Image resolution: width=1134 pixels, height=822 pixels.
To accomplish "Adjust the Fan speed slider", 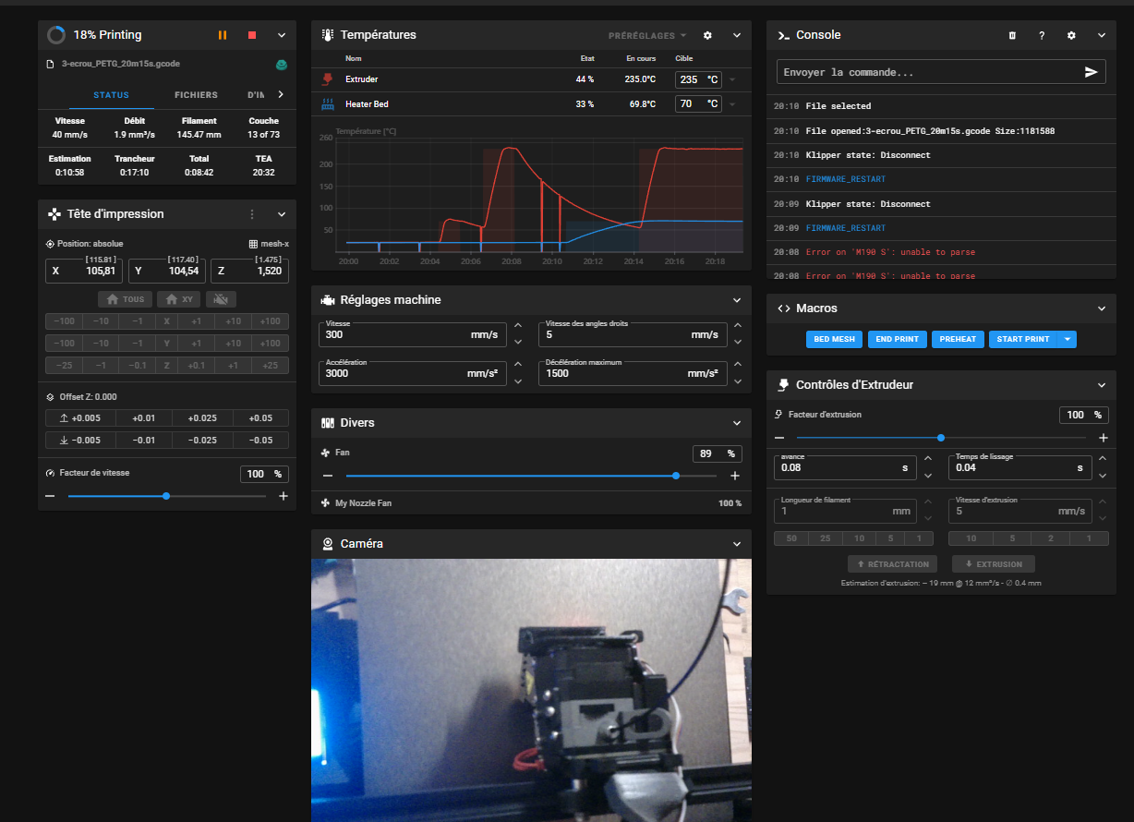I will [531, 476].
